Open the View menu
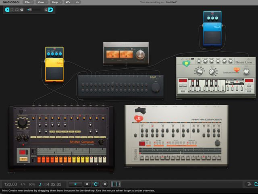The image size is (258, 194). tap(42, 2)
